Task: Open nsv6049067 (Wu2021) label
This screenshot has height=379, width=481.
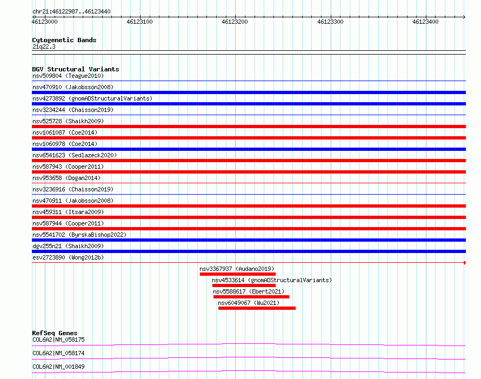Action: point(249,303)
